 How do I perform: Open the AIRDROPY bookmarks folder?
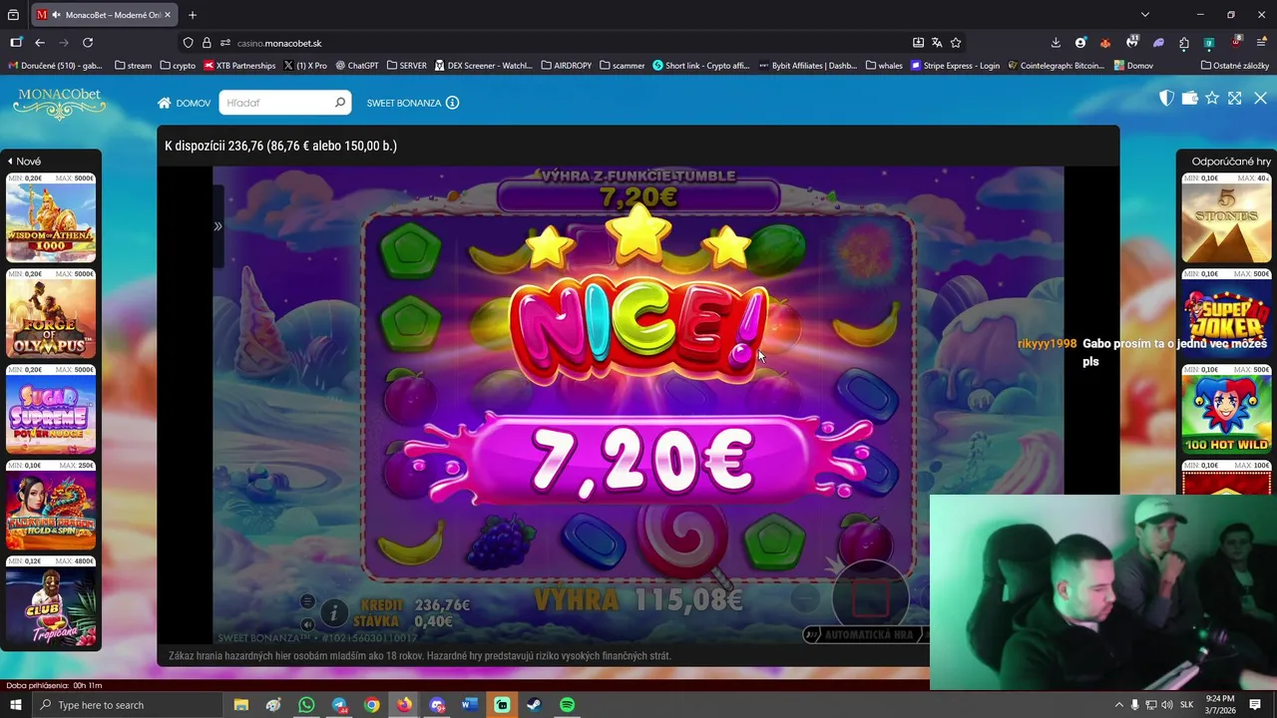pyautogui.click(x=566, y=66)
